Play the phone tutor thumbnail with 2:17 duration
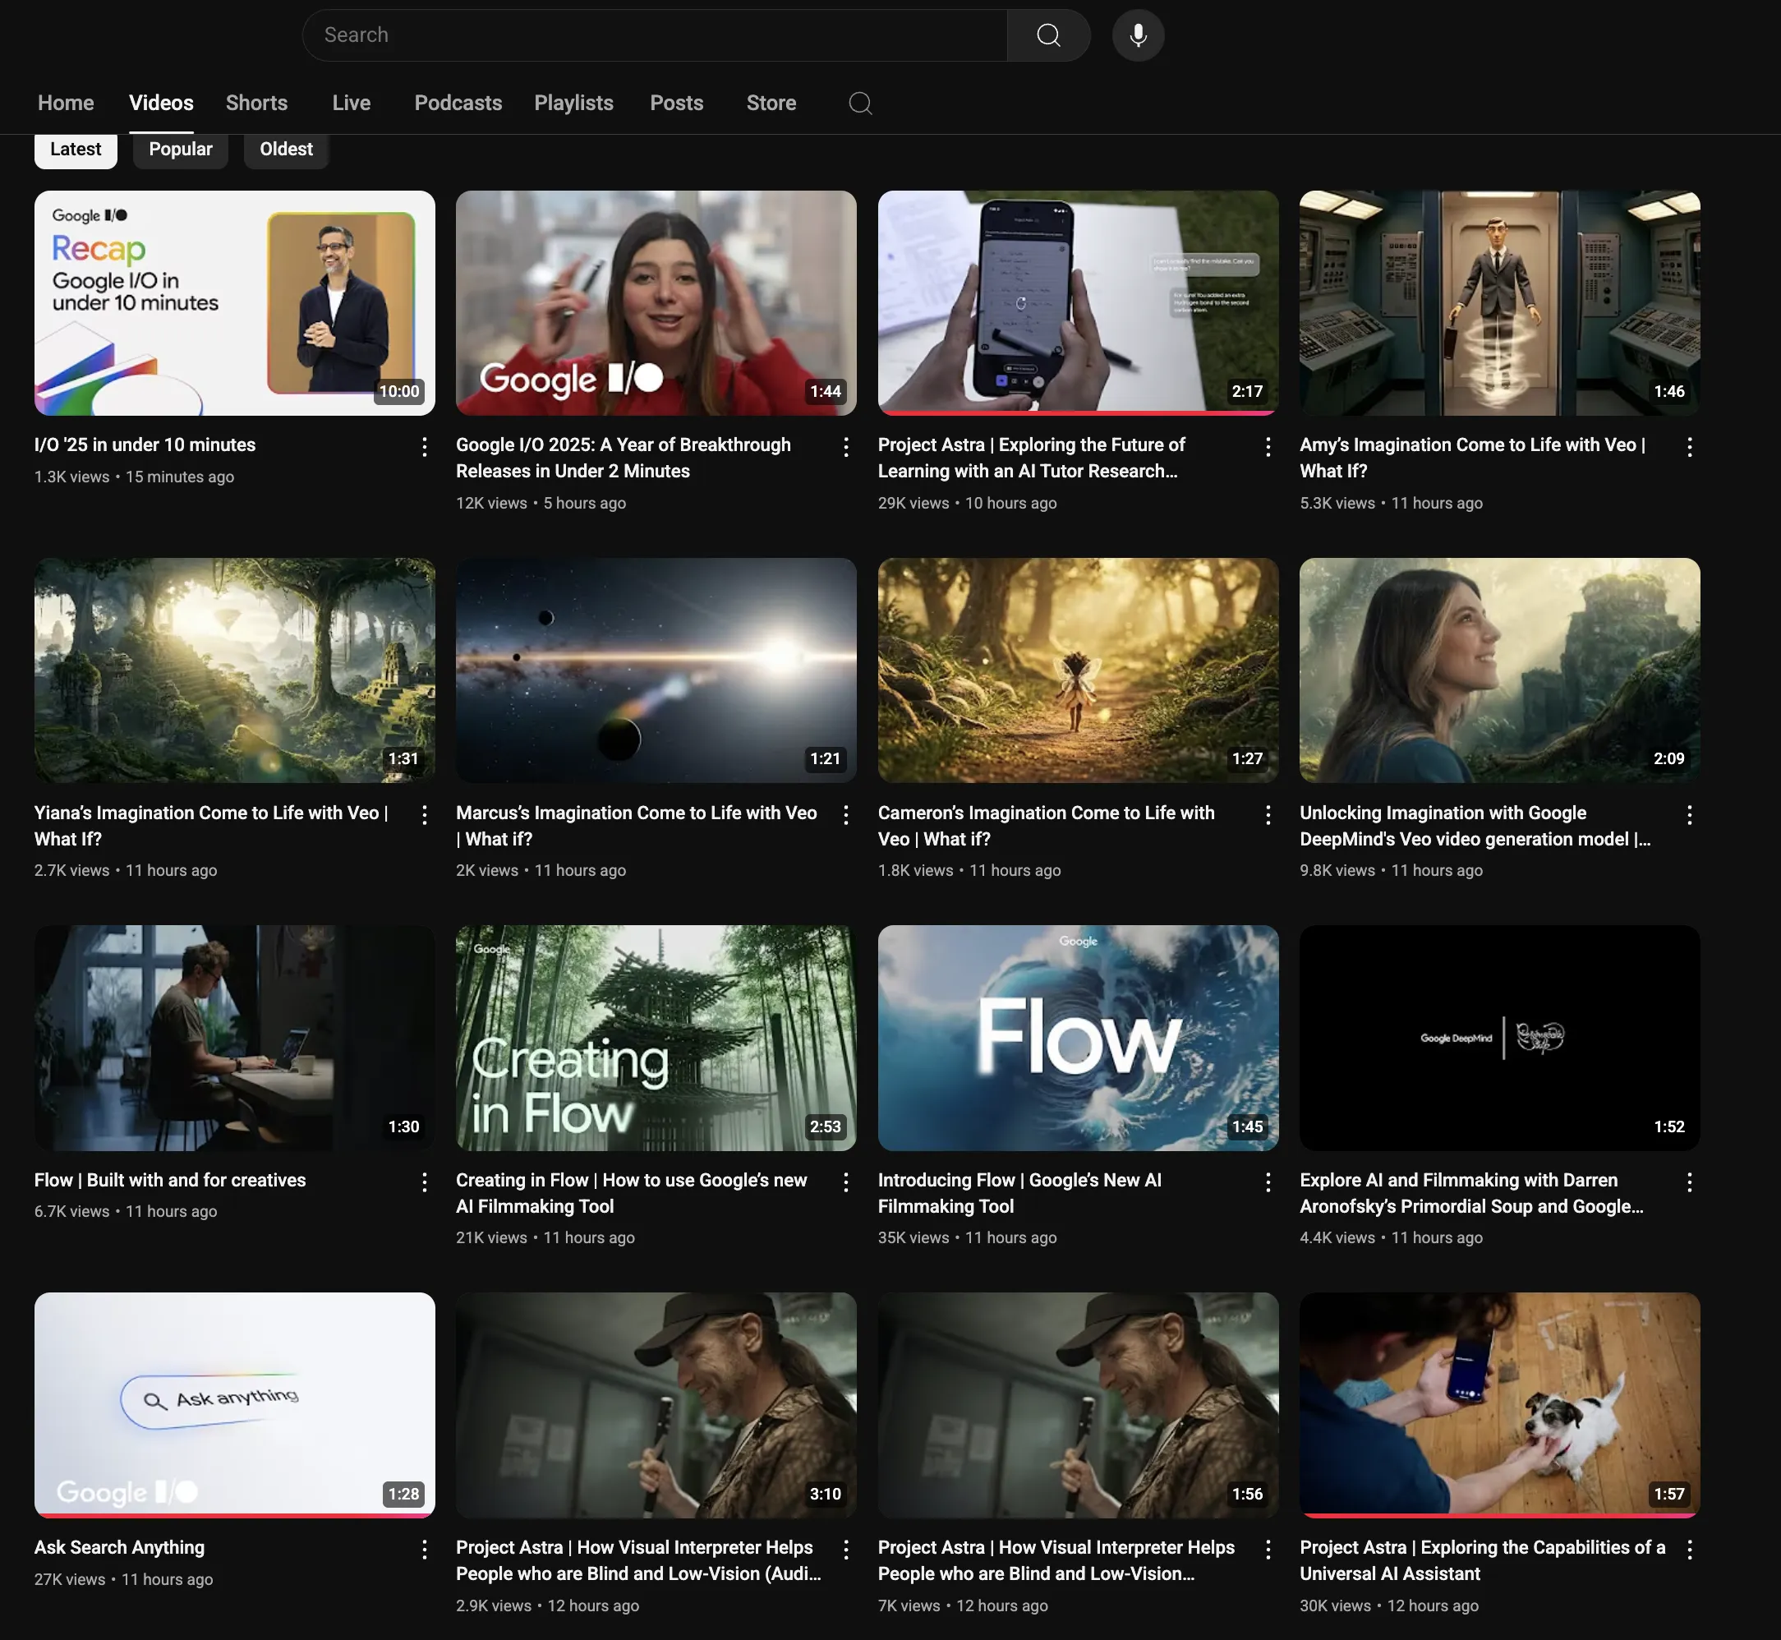 tap(1078, 302)
